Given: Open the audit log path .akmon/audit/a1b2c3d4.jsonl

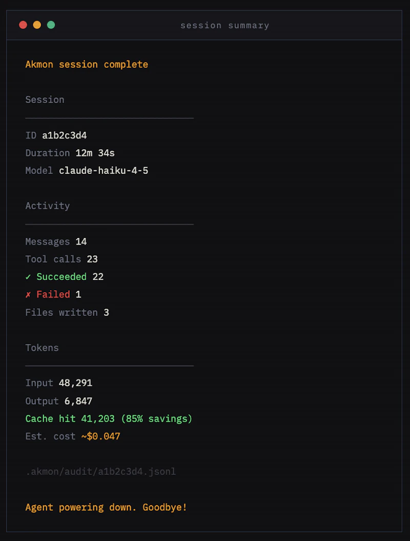Looking at the screenshot, I should (100, 471).
